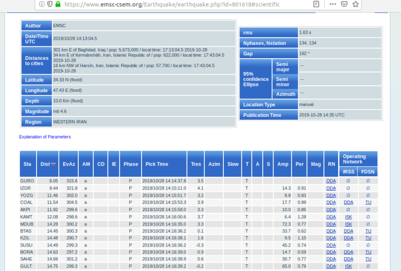The height and width of the screenshot is (271, 401).
Task: Open the ISK IRSS link for KAMT
Action: coord(348,216)
